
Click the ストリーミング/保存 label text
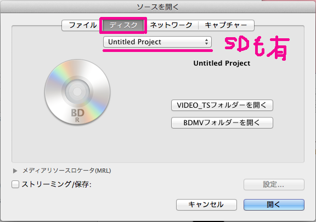(57, 184)
